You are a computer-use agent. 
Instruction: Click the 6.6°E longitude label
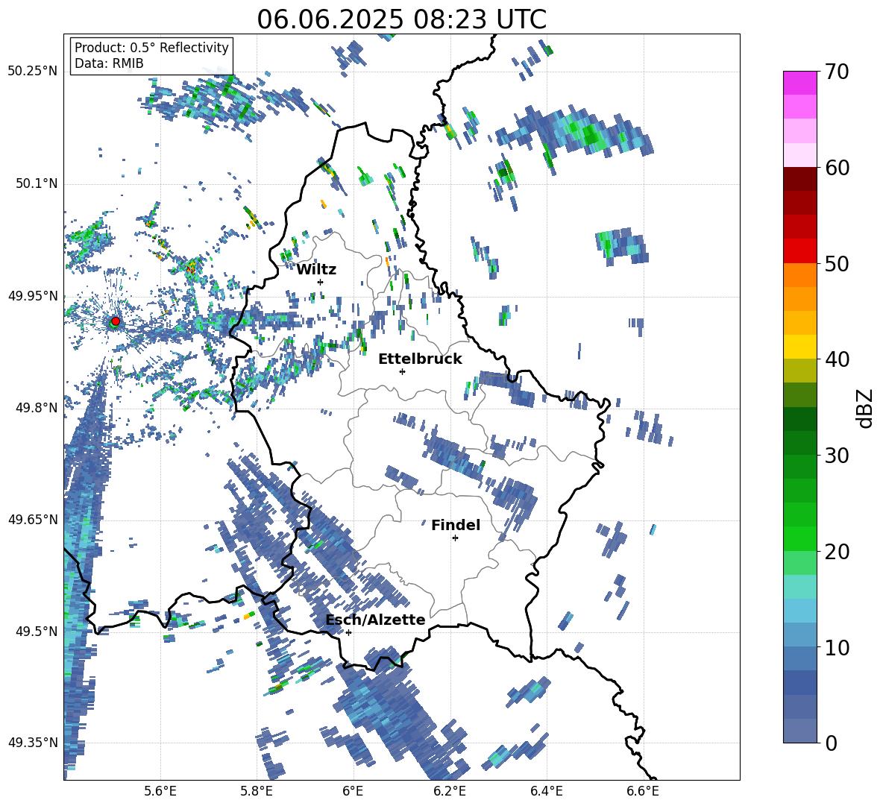click(643, 791)
